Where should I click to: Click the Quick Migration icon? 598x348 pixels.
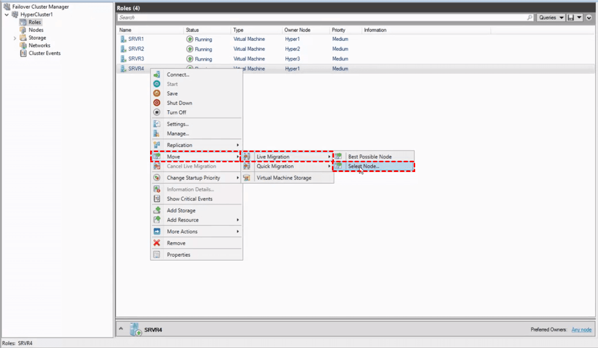point(247,166)
